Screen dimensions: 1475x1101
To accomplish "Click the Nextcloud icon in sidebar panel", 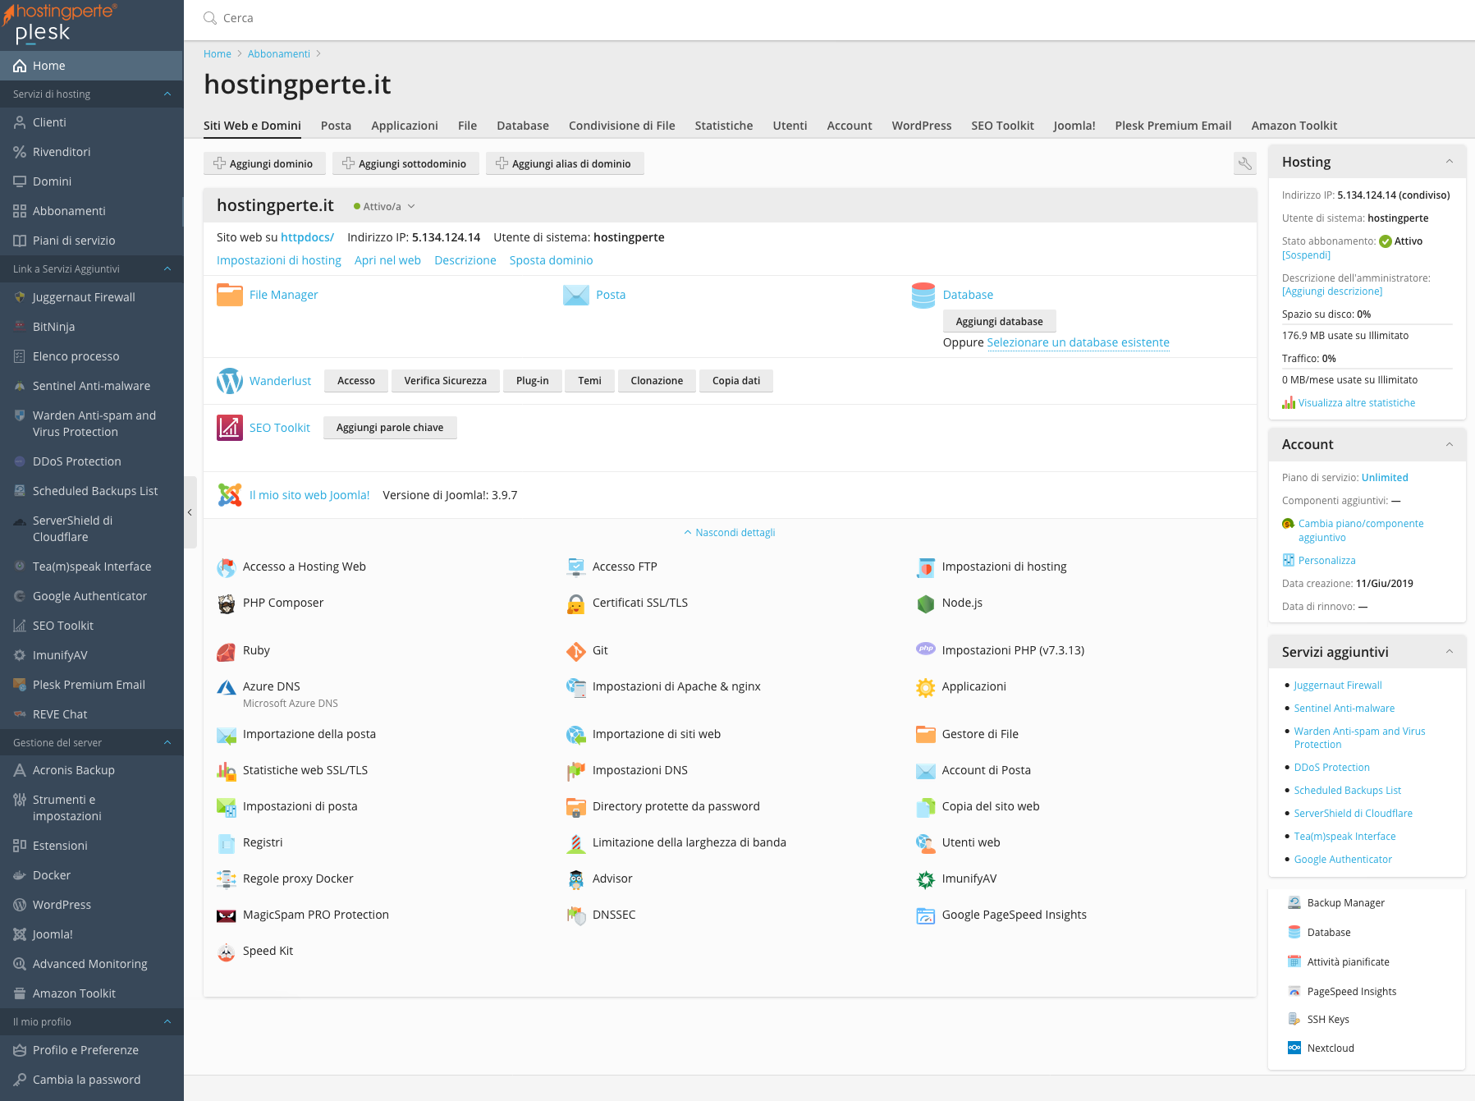I will coord(1294,1048).
